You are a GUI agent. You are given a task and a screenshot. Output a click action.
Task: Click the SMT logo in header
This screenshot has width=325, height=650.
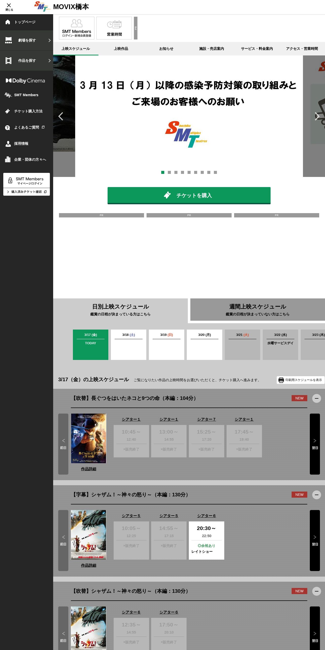(x=42, y=7)
